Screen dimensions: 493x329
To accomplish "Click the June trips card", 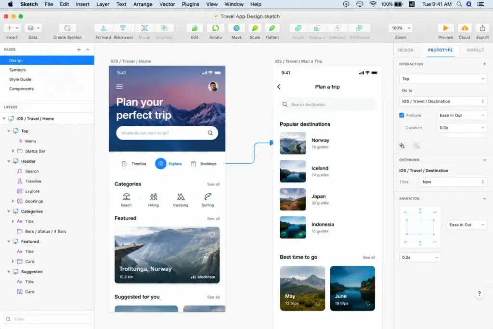I will tap(352, 289).
